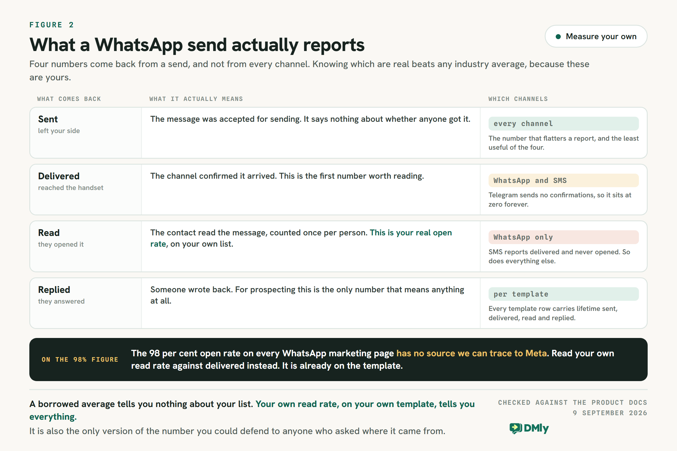Click the green dot in the 'Measure your own' pill
The height and width of the screenshot is (451, 677).
click(x=558, y=37)
